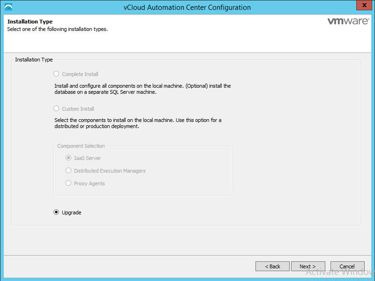
Task: Click the Activate Windows watermark text
Action: (x=339, y=272)
